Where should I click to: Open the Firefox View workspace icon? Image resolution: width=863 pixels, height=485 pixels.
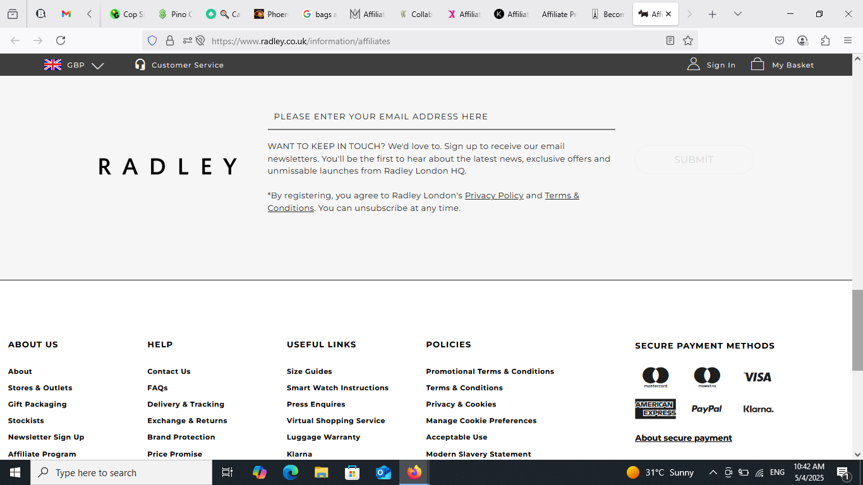tap(13, 14)
